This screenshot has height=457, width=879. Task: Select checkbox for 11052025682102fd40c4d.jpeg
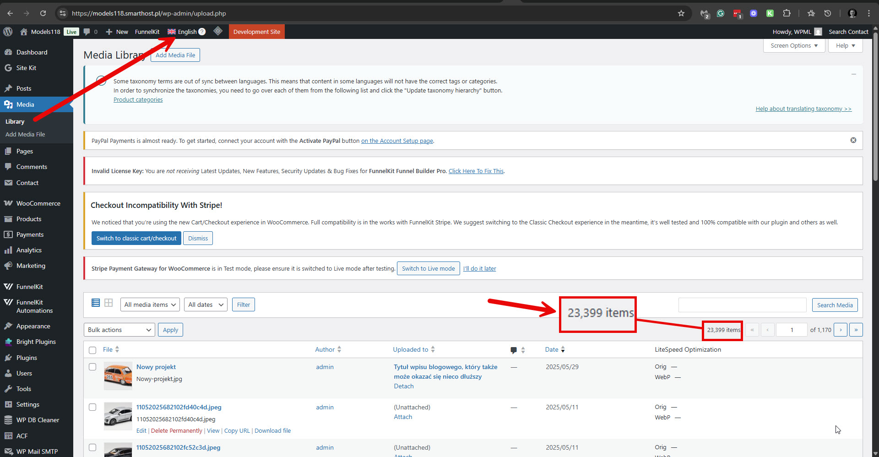[92, 407]
